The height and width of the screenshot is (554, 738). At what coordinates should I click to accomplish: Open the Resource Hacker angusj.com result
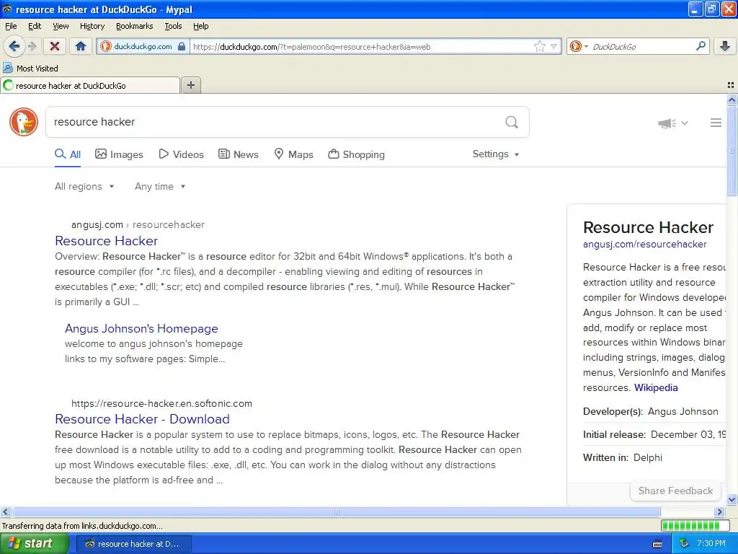pos(107,241)
